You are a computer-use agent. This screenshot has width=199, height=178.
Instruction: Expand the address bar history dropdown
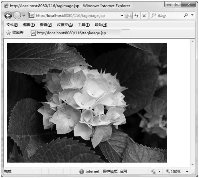pyautogui.click(x=122, y=16)
